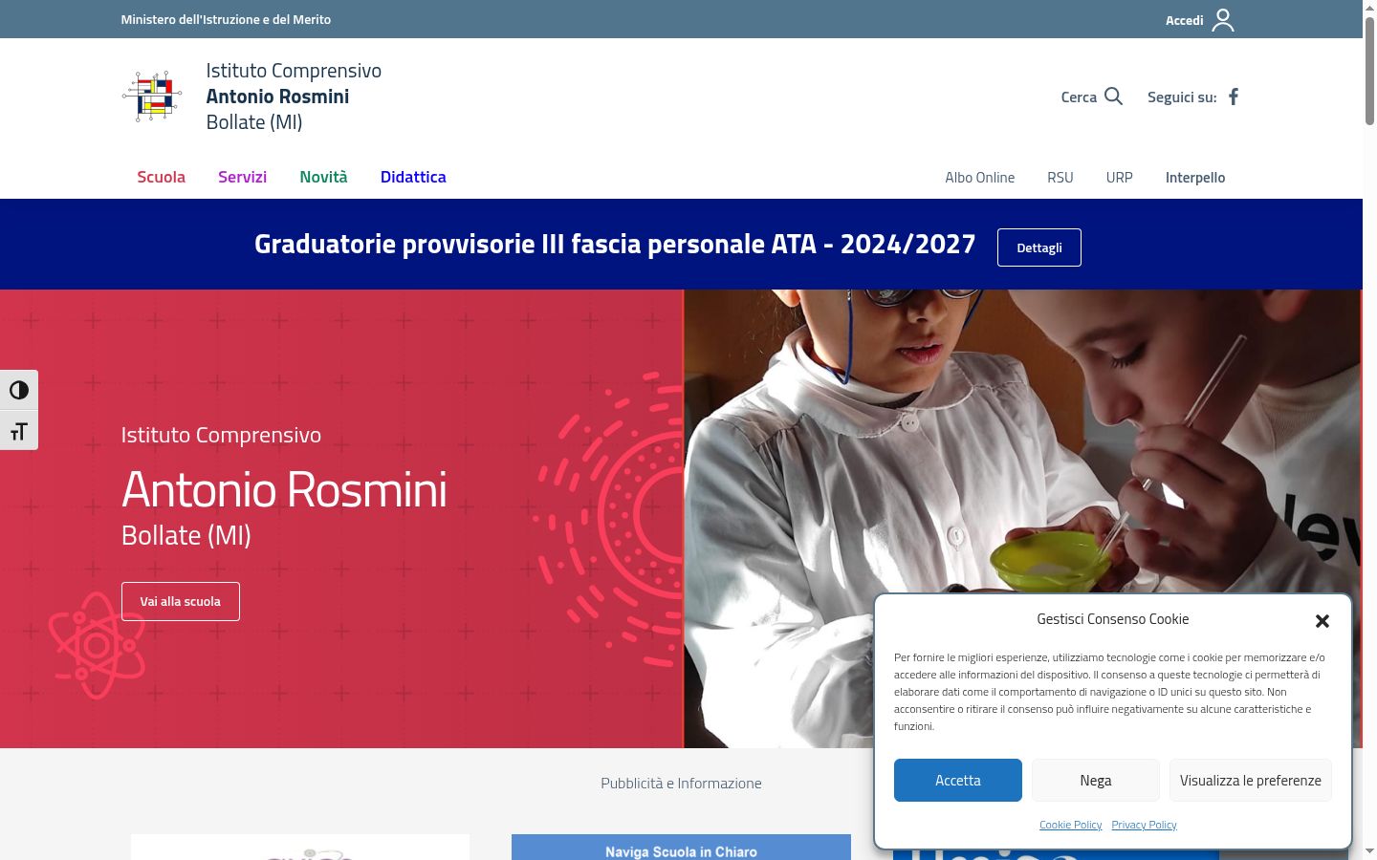Open the school's Facebook page icon
1377x860 pixels.
click(1234, 97)
